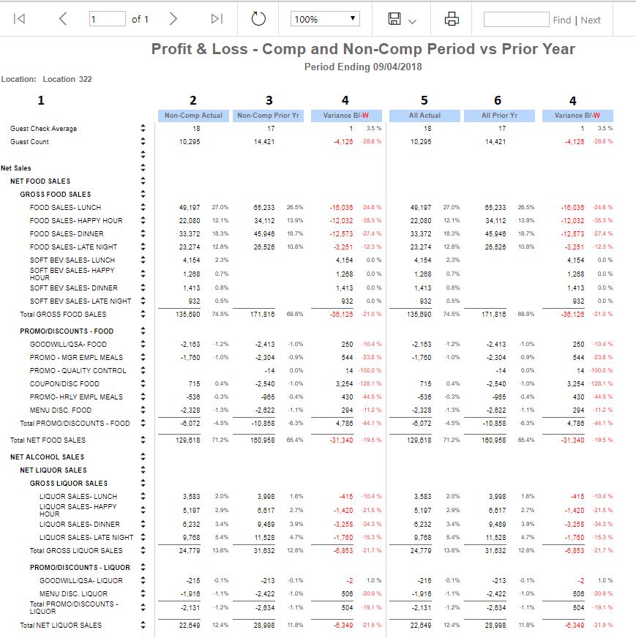Viewport: 636px width, 638px height.
Task: Click sort arrows for FOOD SALES- HAPPY HOUR
Action: point(143,220)
